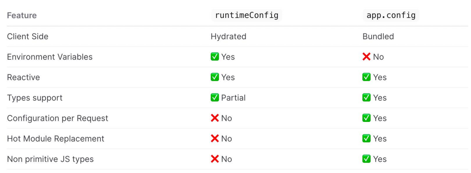
Task: Click the app.config checkmark for Types support
Action: pyautogui.click(x=366, y=98)
